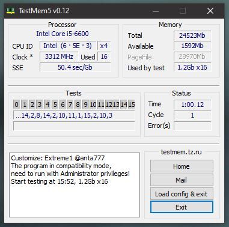This screenshot has width=229, height=227.
Task: Minimize the TestMem5 window
Action: click(x=156, y=11)
